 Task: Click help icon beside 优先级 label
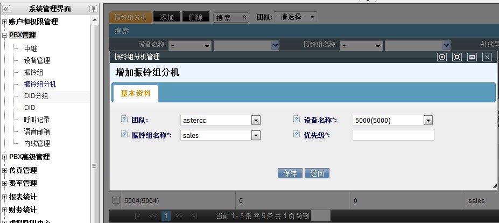click(297, 135)
